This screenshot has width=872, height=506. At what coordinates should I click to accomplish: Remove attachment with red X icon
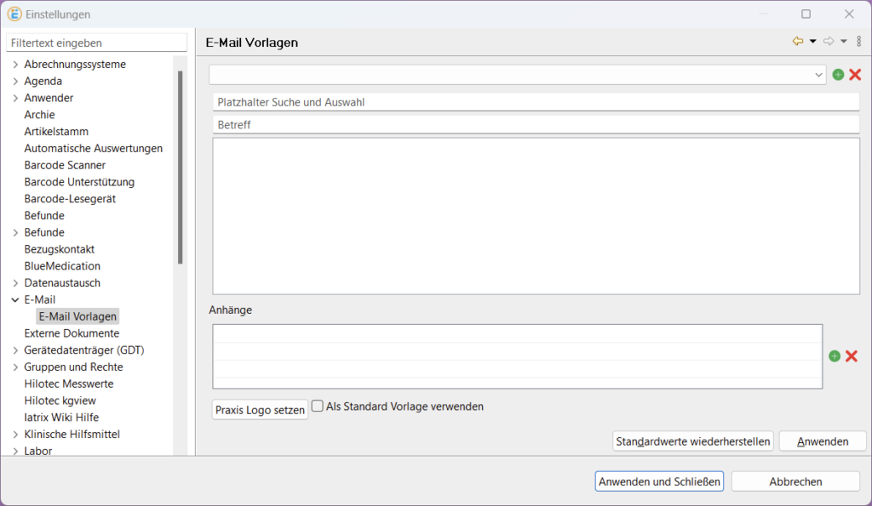(x=851, y=356)
